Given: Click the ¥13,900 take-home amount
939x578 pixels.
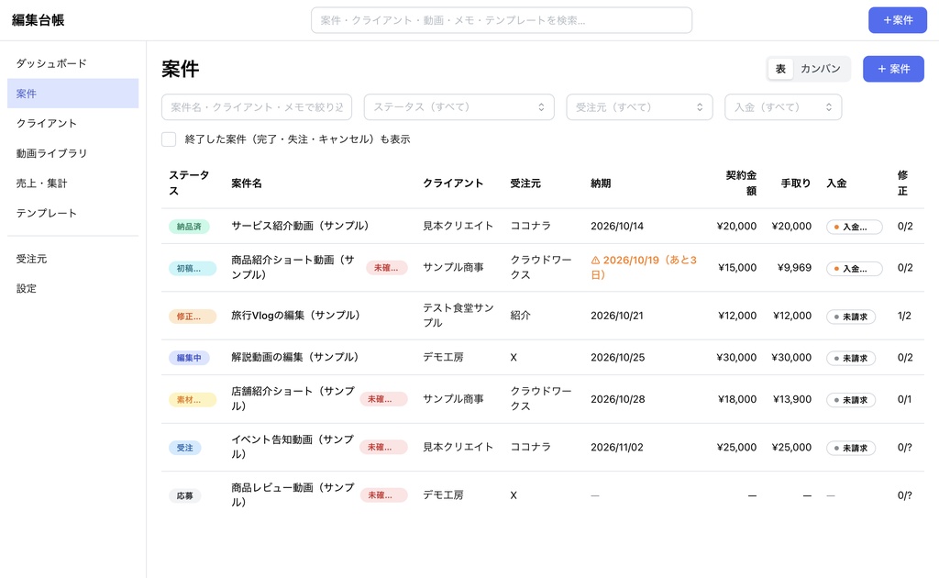Looking at the screenshot, I should (792, 399).
